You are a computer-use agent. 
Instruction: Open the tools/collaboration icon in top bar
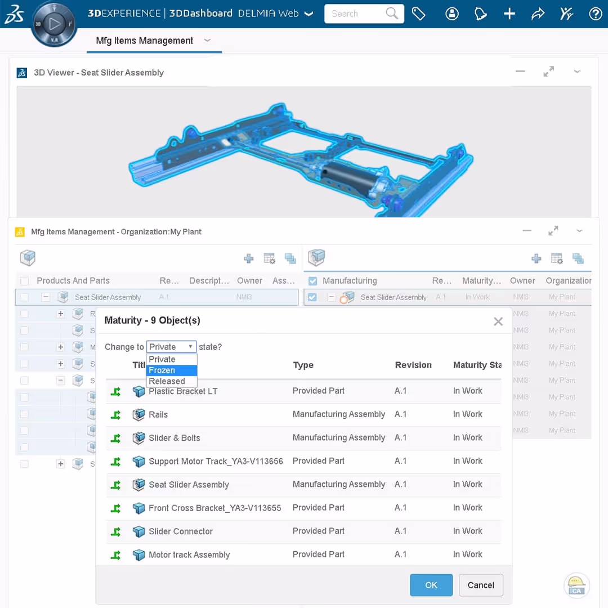[566, 14]
